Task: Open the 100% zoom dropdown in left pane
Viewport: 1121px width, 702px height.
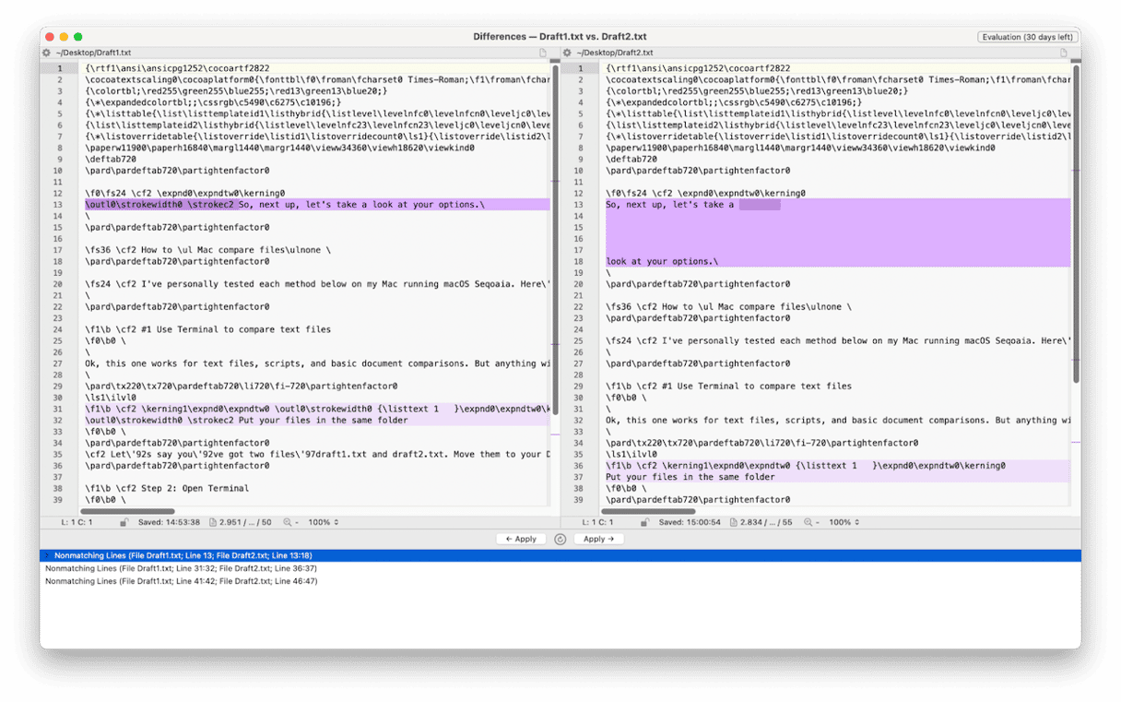Action: coord(324,523)
